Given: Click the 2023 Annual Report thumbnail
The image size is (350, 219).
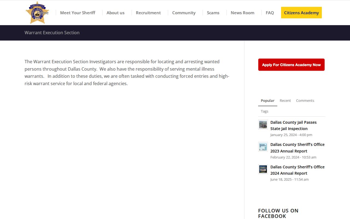Looking at the screenshot, I should coord(263,147).
